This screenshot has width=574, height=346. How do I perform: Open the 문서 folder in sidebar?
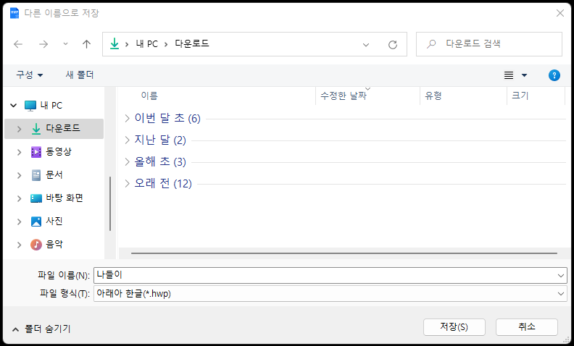54,175
